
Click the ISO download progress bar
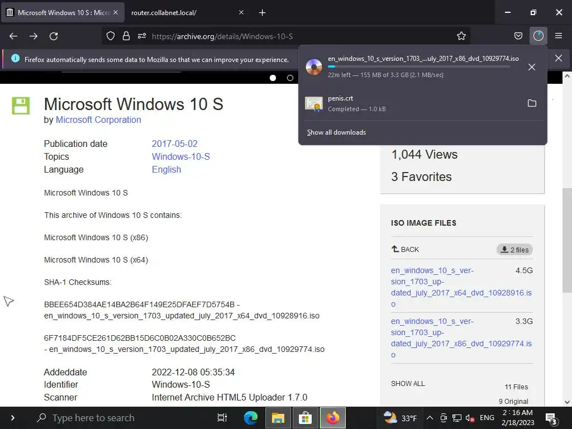[419, 67]
